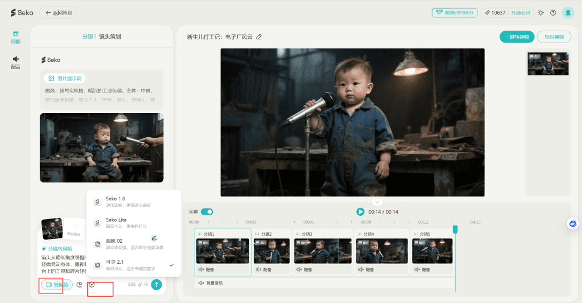This screenshot has width=582, height=303.
Task: Select 分镜2 clip in timeline
Action: [271, 252]
